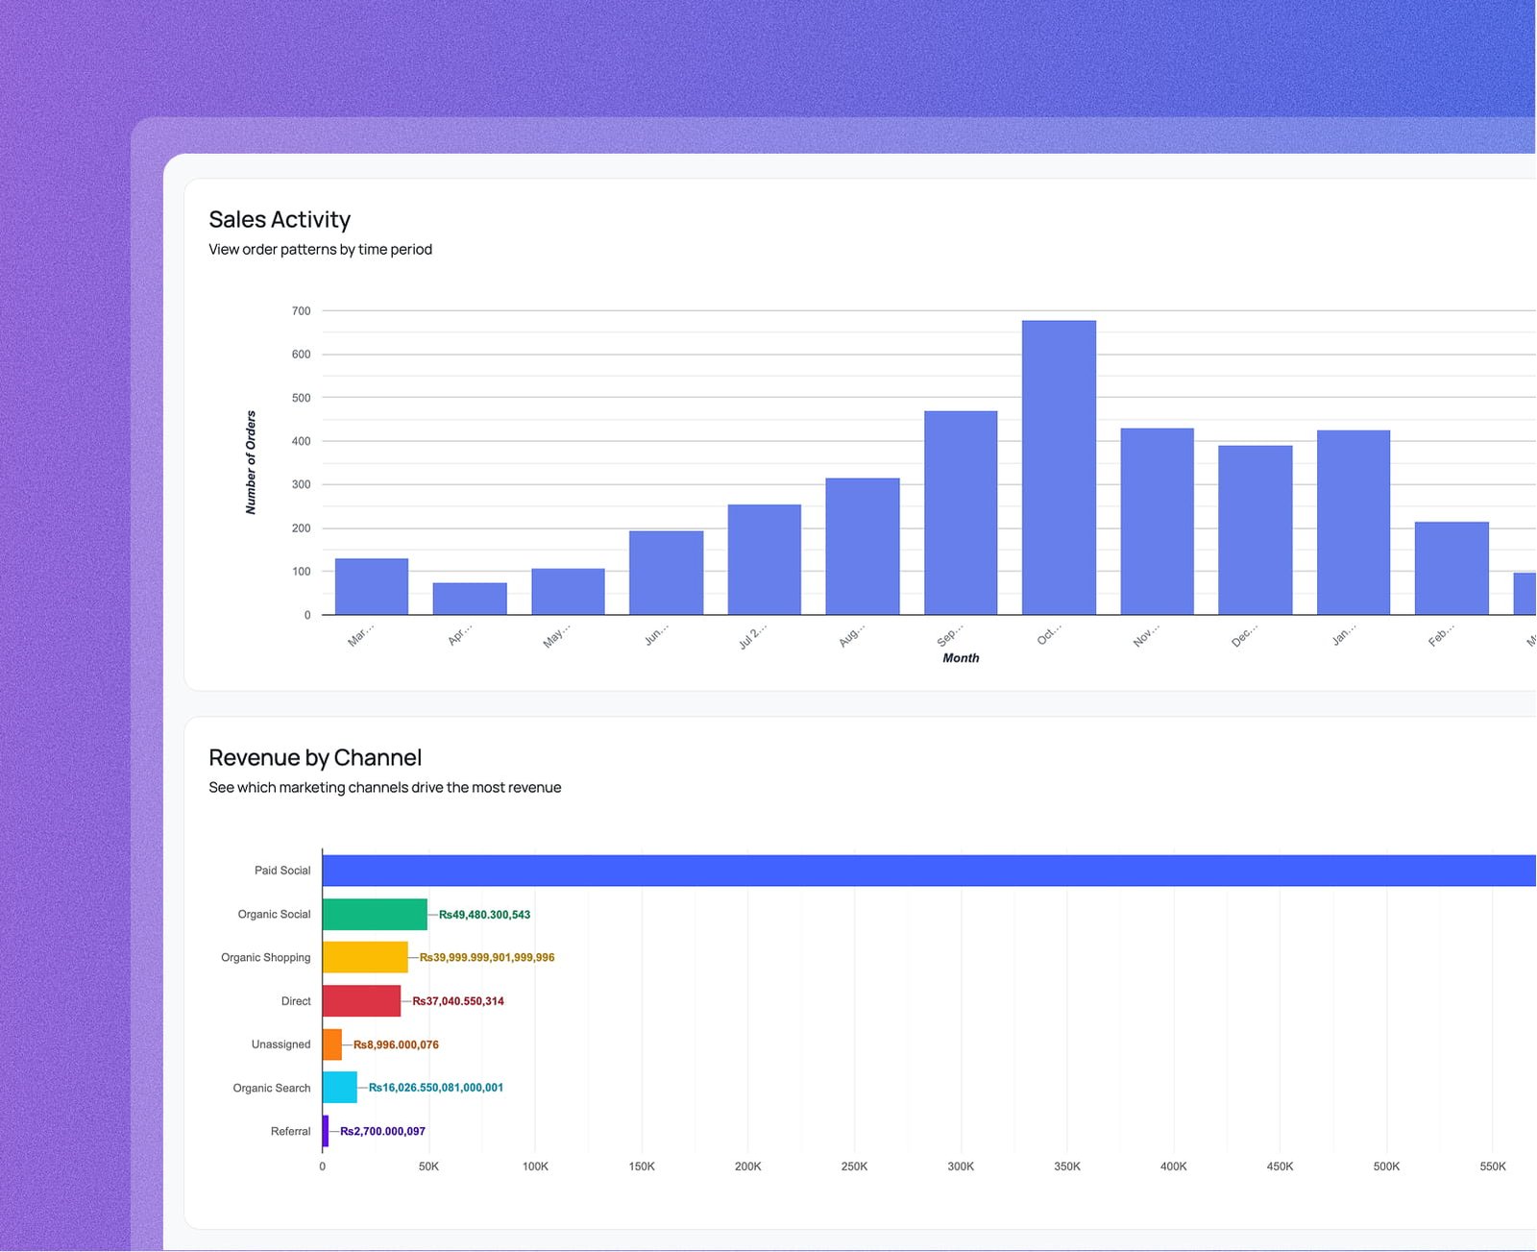Select the December bar in the monthly chart
This screenshot has height=1252, width=1537.
coord(1254,528)
